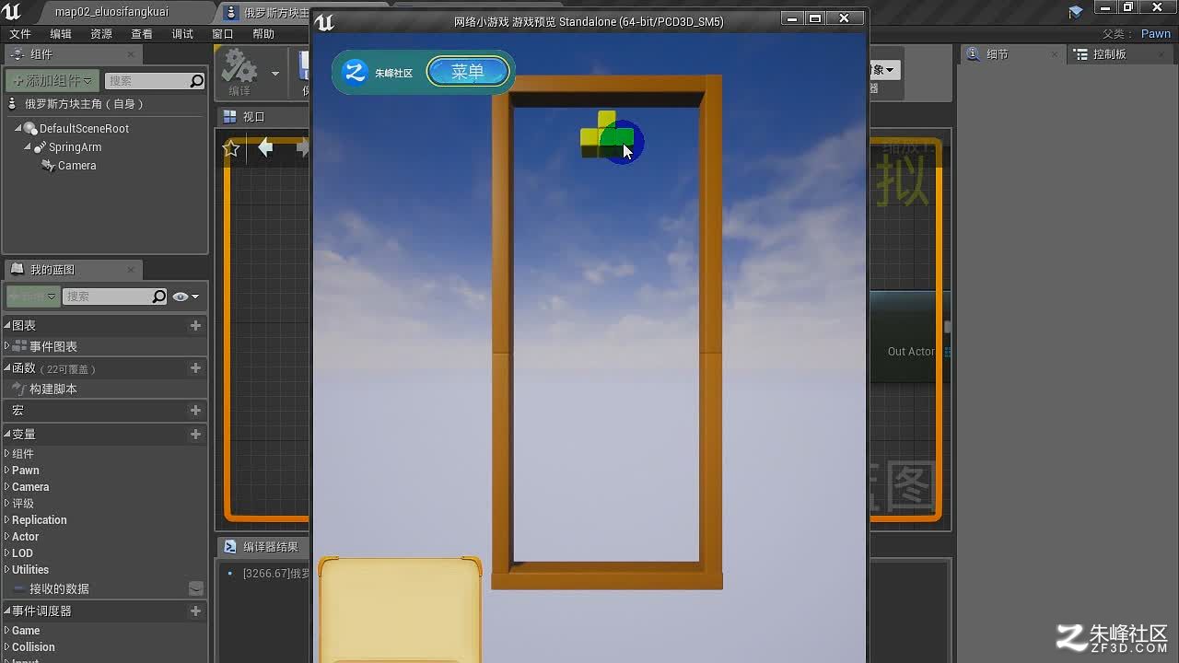This screenshot has width=1179, height=663.
Task: Expand the 评级 variable category
Action: 7,503
